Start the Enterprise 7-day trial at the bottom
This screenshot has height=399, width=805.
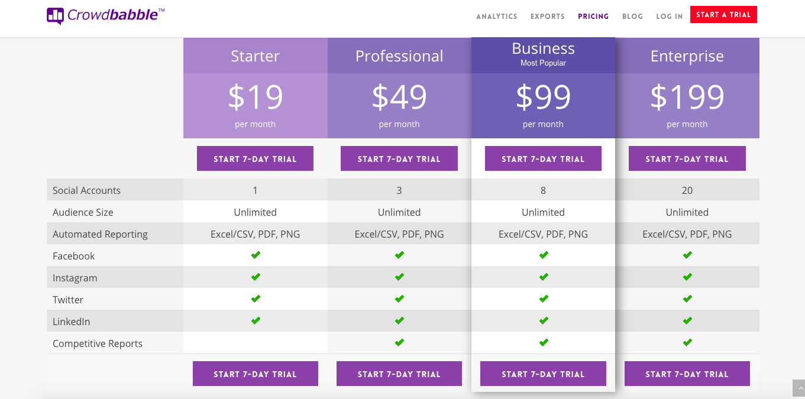687,374
